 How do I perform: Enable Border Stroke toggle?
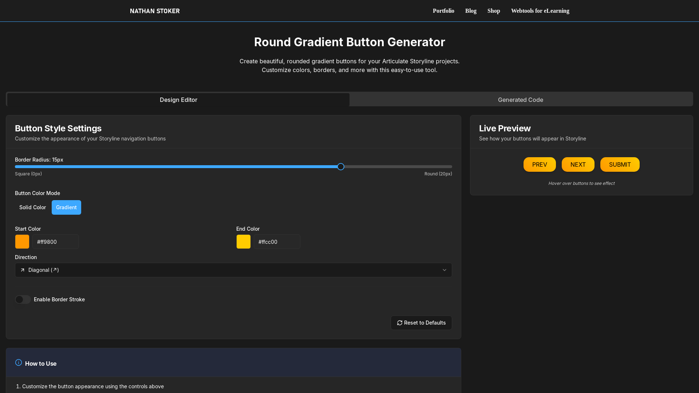23,299
